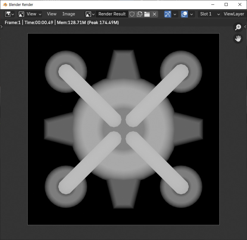This screenshot has width=247, height=240.
Task: Unlink the Render Result image
Action: click(154, 14)
